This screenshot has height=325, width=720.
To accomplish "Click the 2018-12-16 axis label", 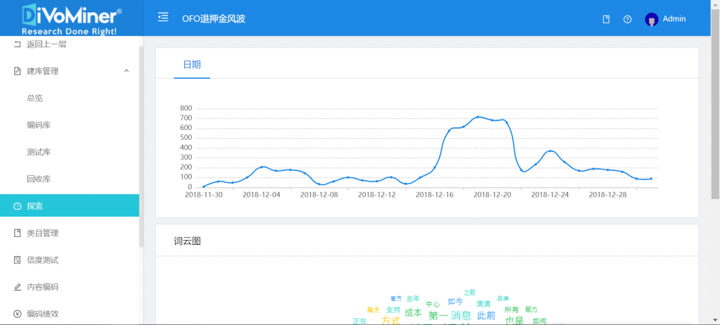I will (435, 194).
